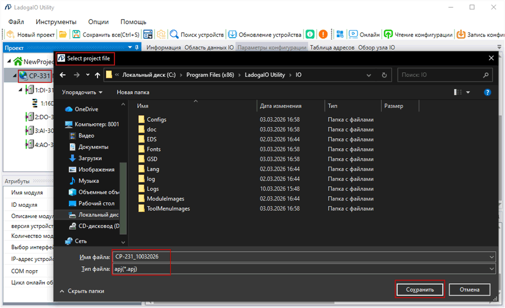Click the Новая папка button
Viewport: 505px width, 308px height.
coord(133,92)
